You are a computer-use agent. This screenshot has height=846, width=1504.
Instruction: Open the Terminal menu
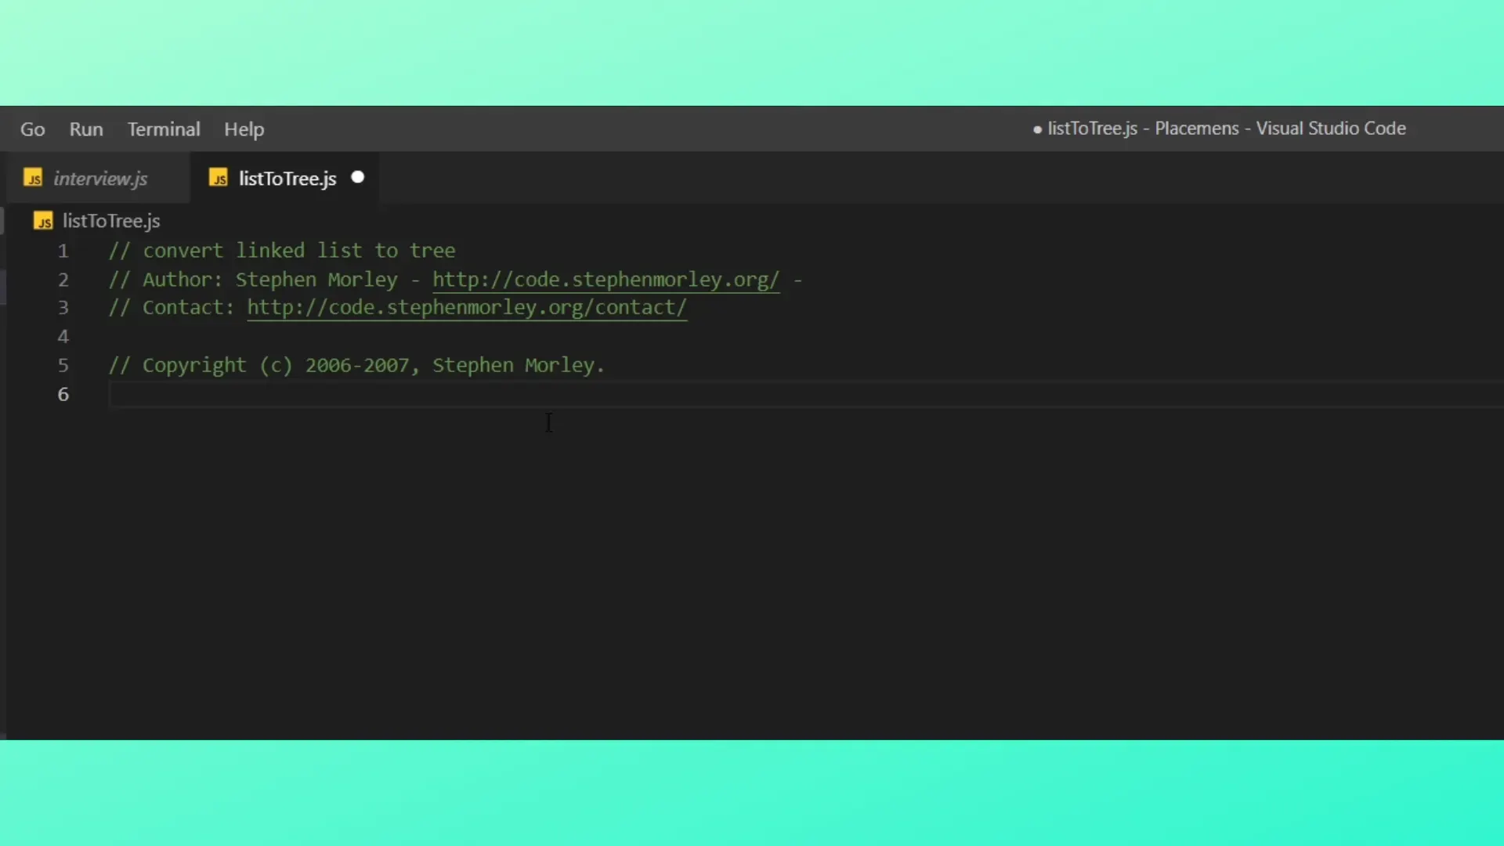(x=164, y=129)
